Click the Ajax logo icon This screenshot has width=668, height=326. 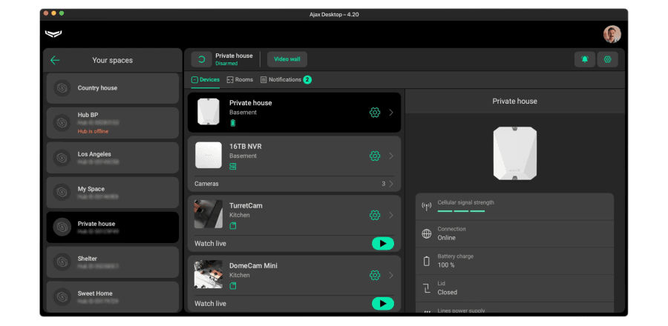click(x=53, y=34)
